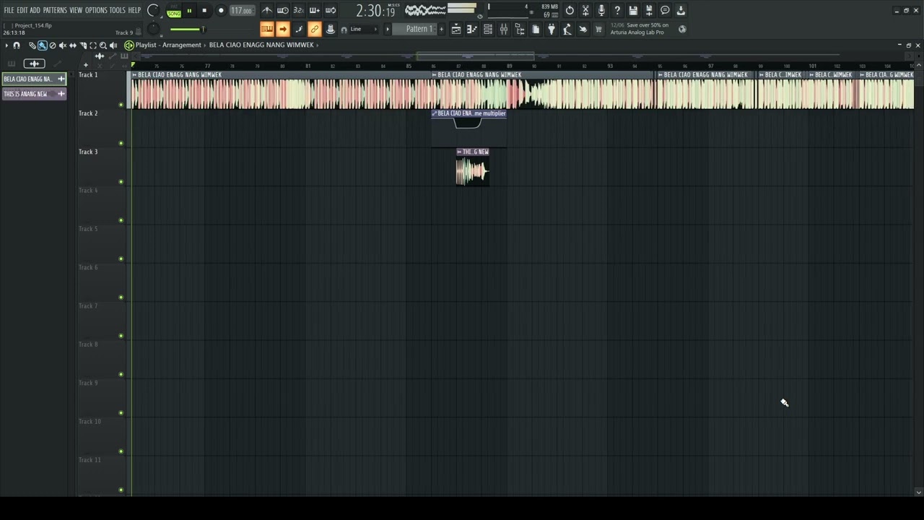924x520 pixels.
Task: Toggle the link chain button
Action: tap(315, 30)
